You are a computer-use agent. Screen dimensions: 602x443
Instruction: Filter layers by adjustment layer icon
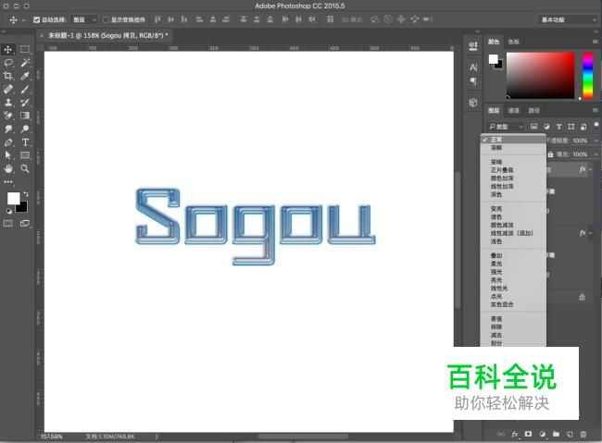tap(546, 127)
